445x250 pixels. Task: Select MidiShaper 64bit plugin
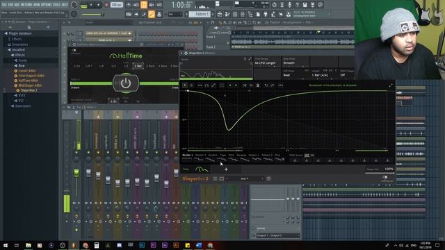point(28,85)
